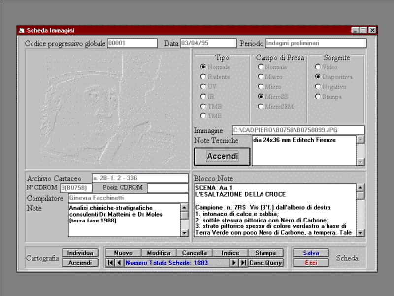Click the empty field beside Posiz. CDROM
The width and height of the screenshot is (394, 296).
click(168, 188)
